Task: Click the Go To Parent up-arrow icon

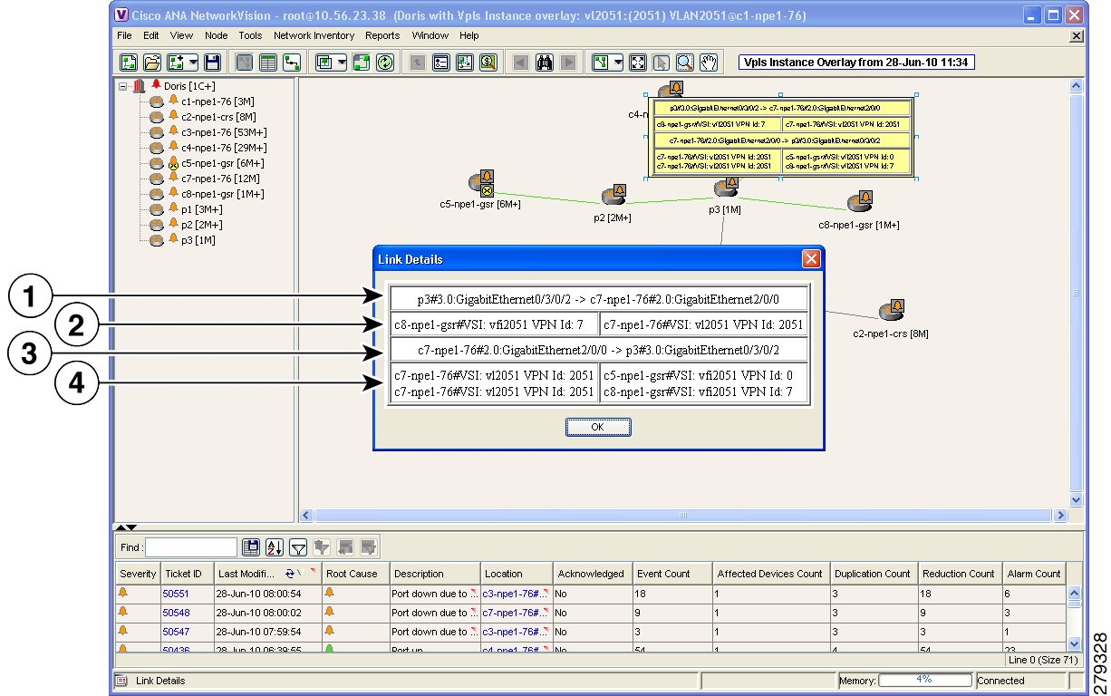Action: [418, 63]
